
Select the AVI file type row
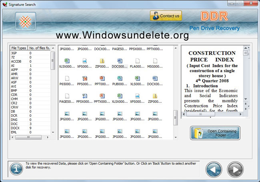pyautogui.click(x=30, y=86)
